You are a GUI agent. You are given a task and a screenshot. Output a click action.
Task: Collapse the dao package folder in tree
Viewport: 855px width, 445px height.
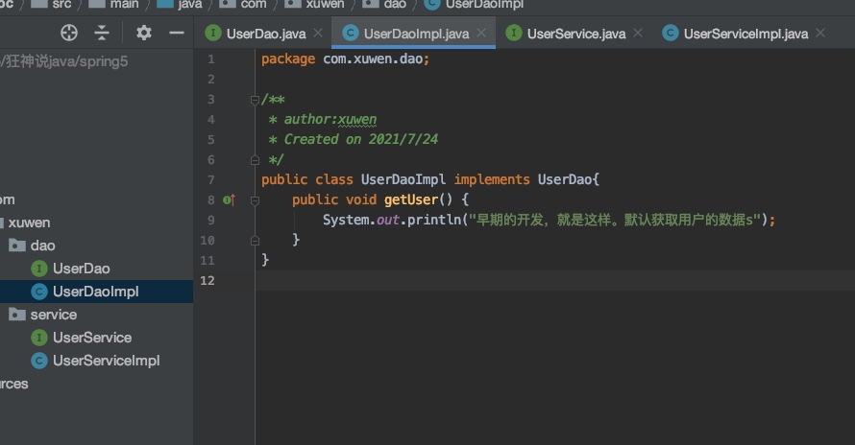click(42, 246)
